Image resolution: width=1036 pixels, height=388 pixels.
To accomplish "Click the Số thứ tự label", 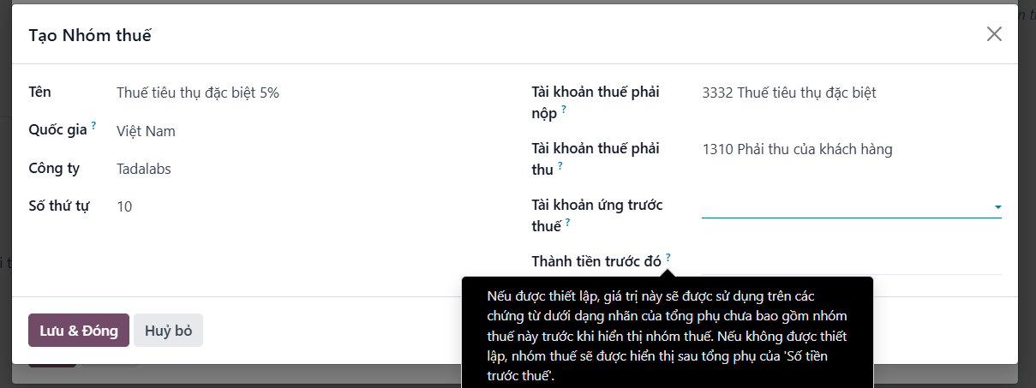I will 65,206.
